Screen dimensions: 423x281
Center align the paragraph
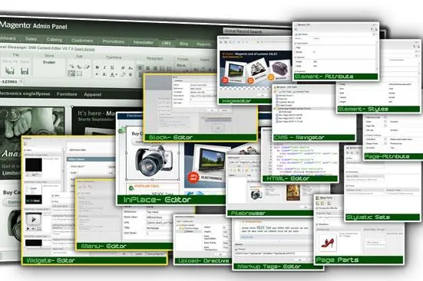point(148,68)
